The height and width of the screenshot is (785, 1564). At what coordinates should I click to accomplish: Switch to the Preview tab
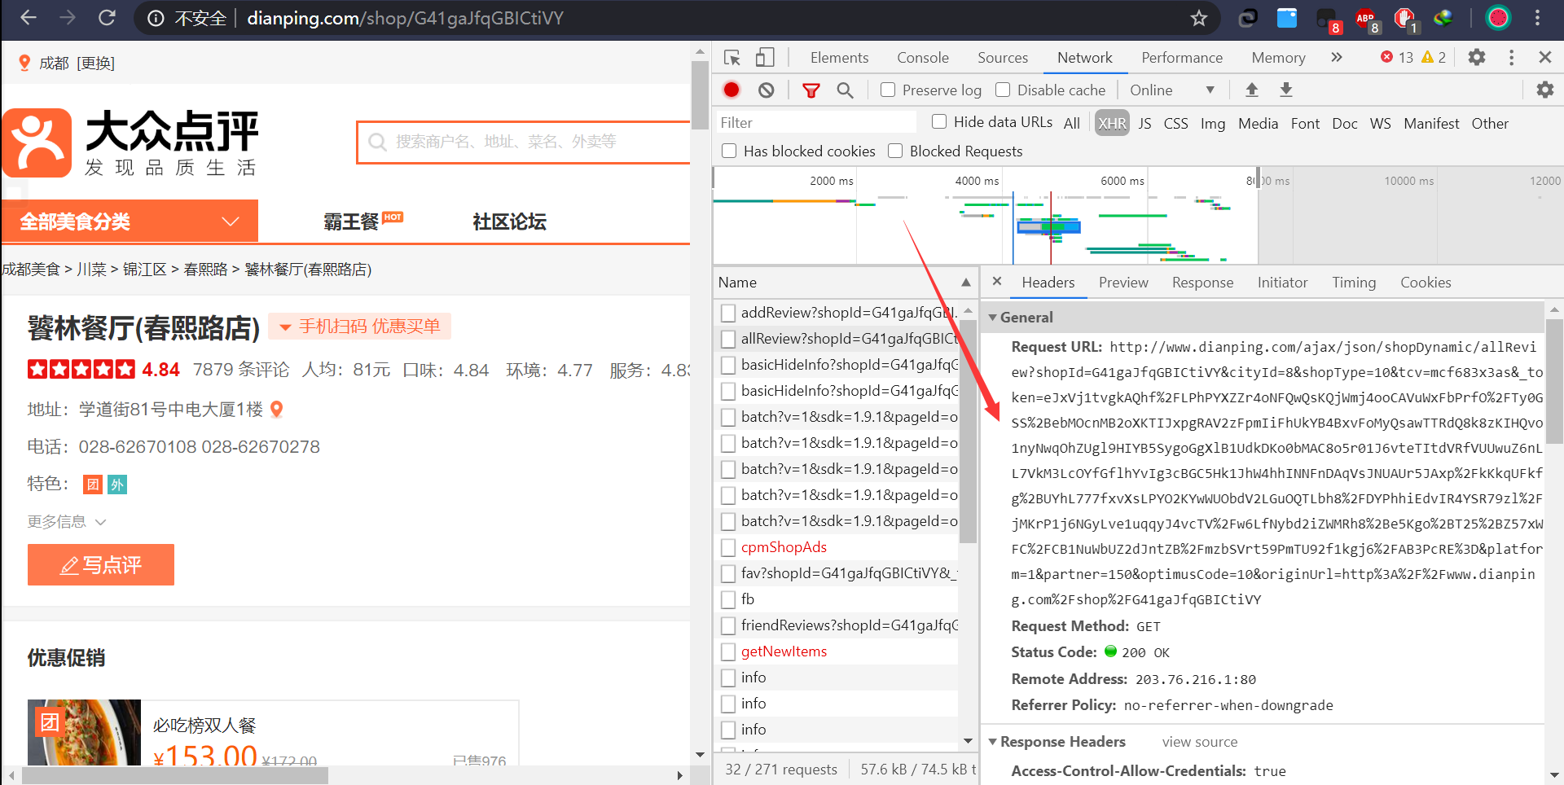click(1122, 283)
